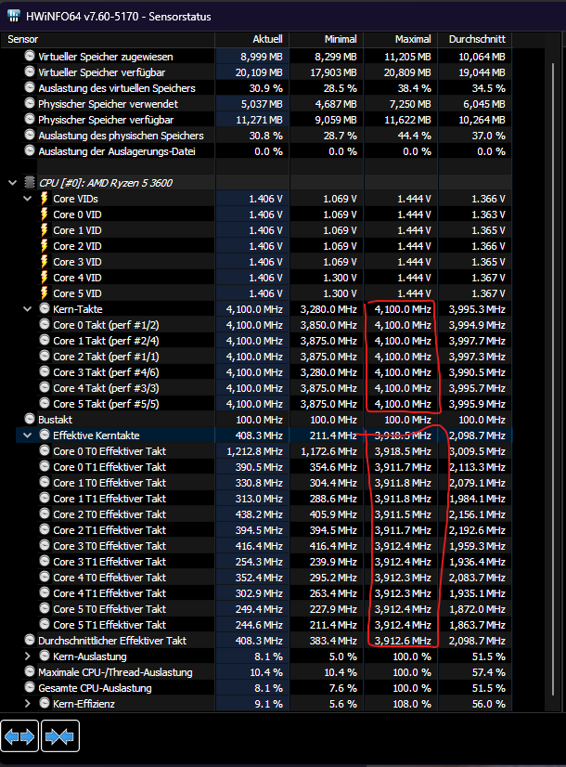Click the icon of Core 0 T0 Effektiver Takt

coord(45,450)
